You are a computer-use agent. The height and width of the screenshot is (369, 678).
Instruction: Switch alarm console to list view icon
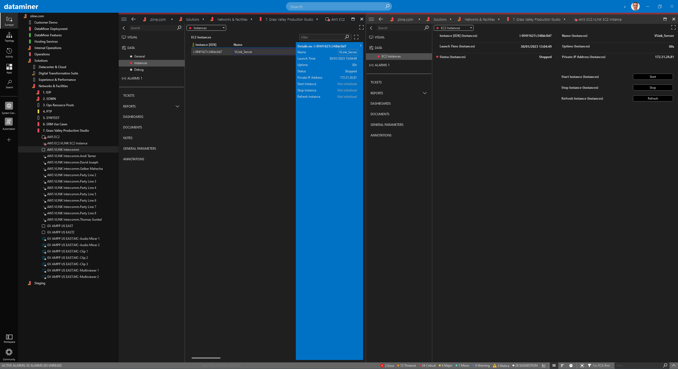[x=554, y=366]
